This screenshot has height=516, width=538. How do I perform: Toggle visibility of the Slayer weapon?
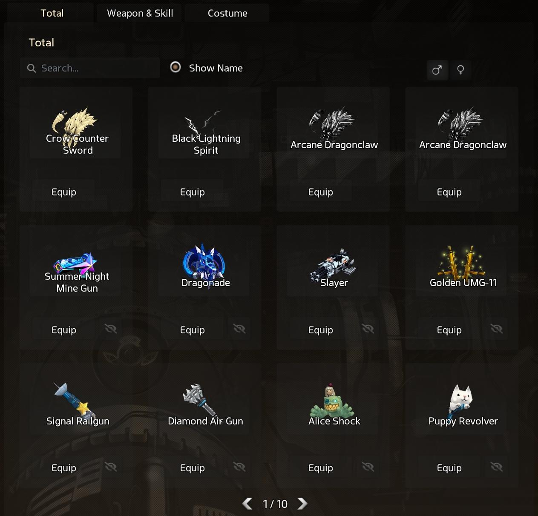pyautogui.click(x=368, y=329)
